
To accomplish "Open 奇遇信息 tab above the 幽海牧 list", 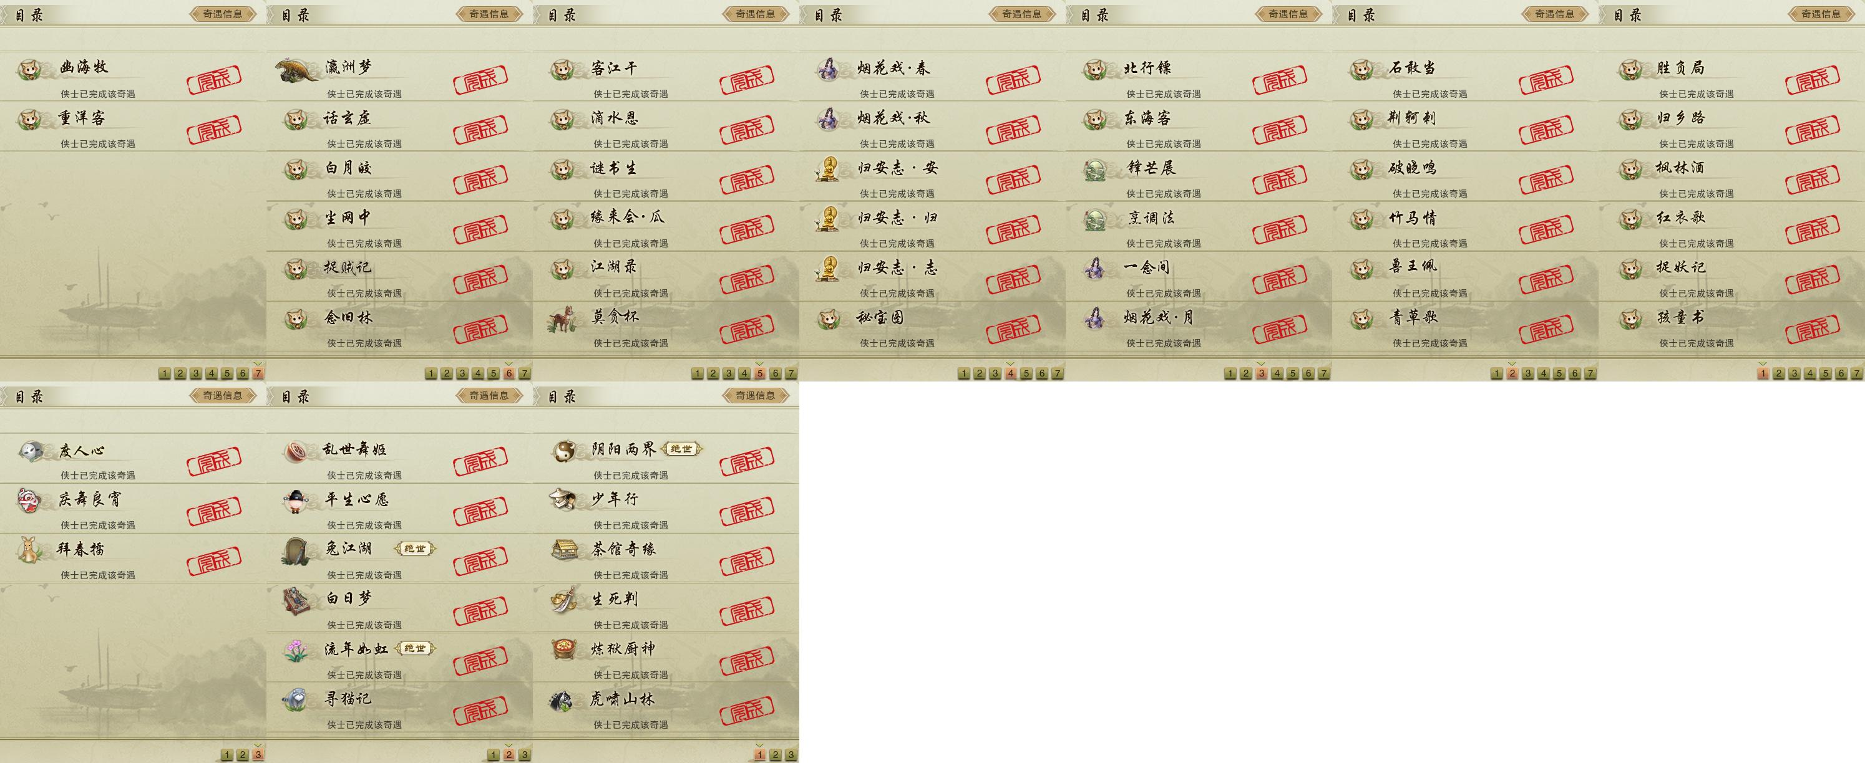I will pos(222,14).
